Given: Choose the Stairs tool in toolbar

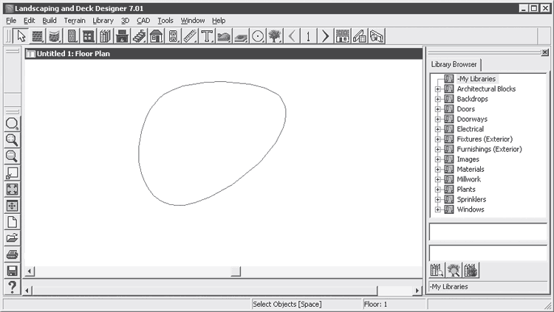Looking at the screenshot, I should [140, 36].
